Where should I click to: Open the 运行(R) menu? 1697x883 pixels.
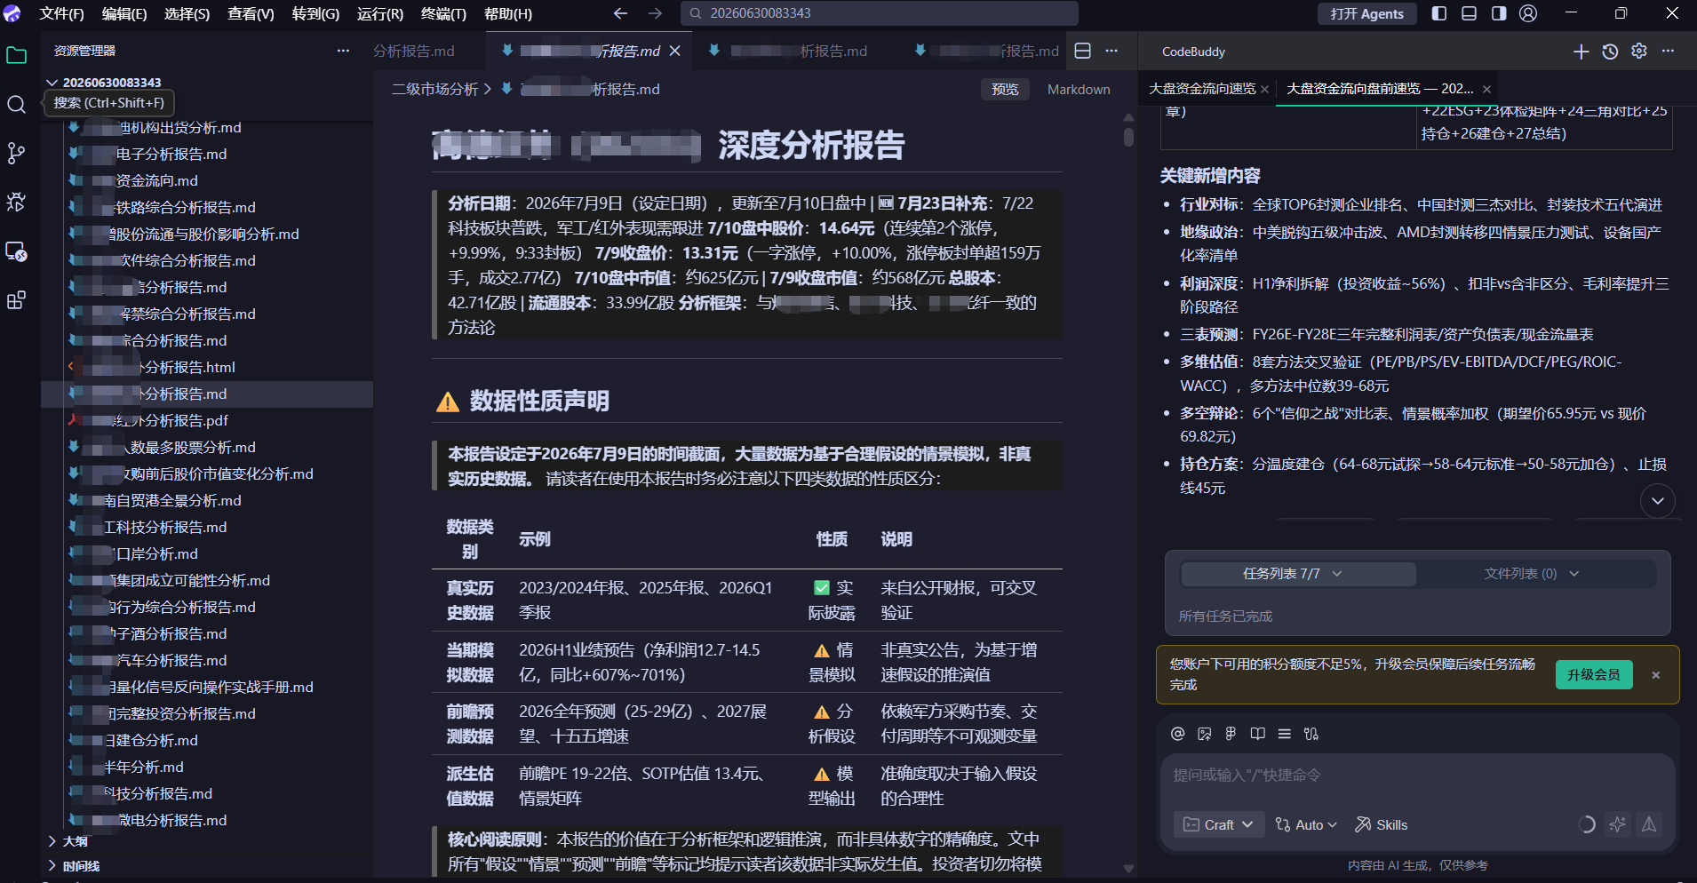point(379,13)
